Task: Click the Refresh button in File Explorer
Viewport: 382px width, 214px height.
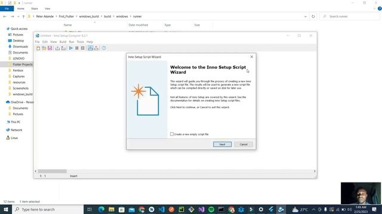Action: (x=313, y=17)
